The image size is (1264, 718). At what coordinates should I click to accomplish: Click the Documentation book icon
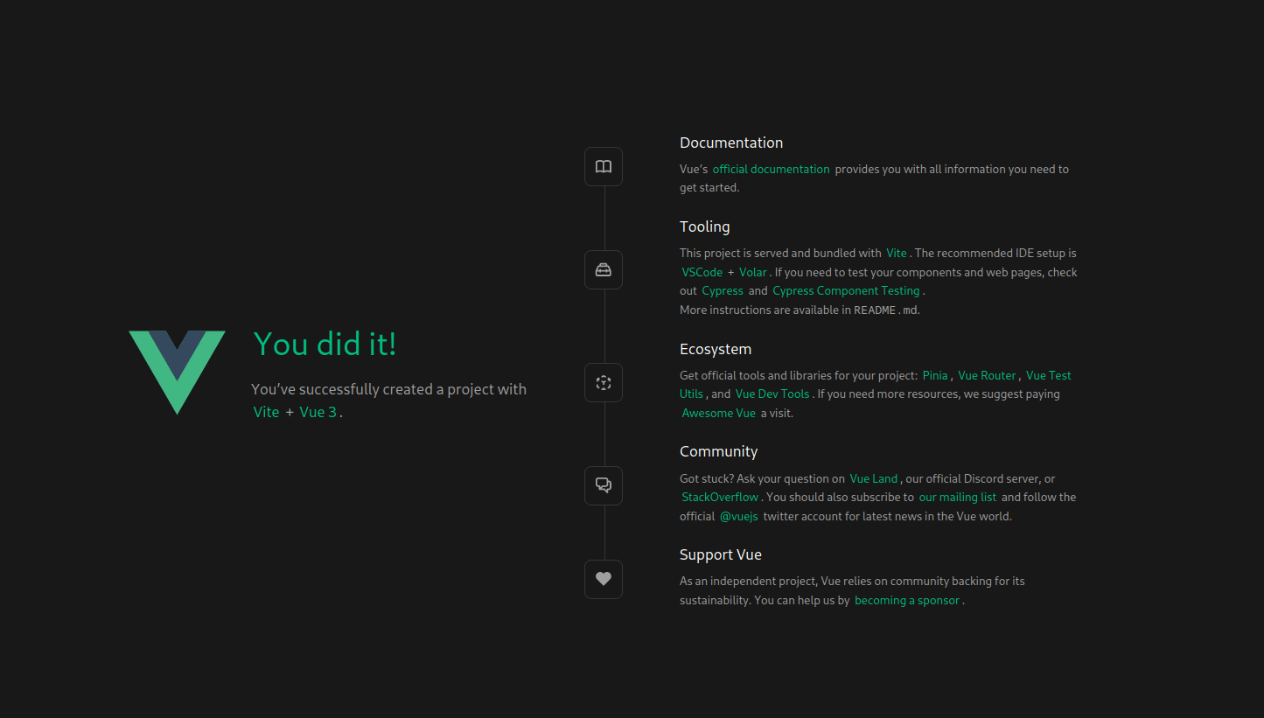click(604, 166)
